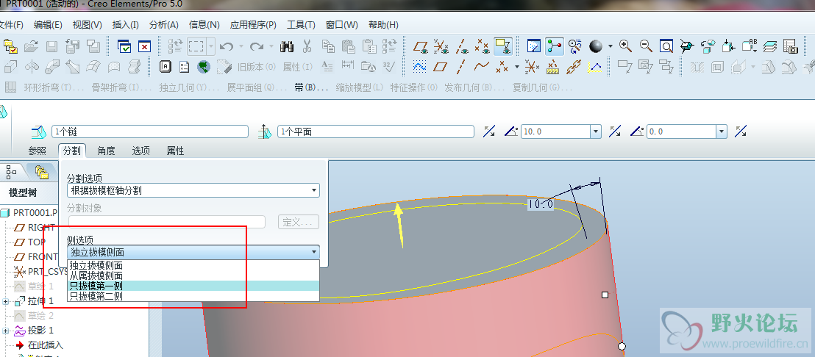Viewport: 815px width, 357px height.
Task: Open the datum point dropdown arrow
Action: point(516,66)
